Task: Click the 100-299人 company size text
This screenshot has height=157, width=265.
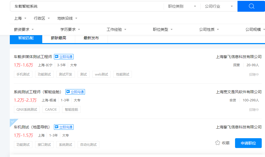Action: tap(251, 100)
